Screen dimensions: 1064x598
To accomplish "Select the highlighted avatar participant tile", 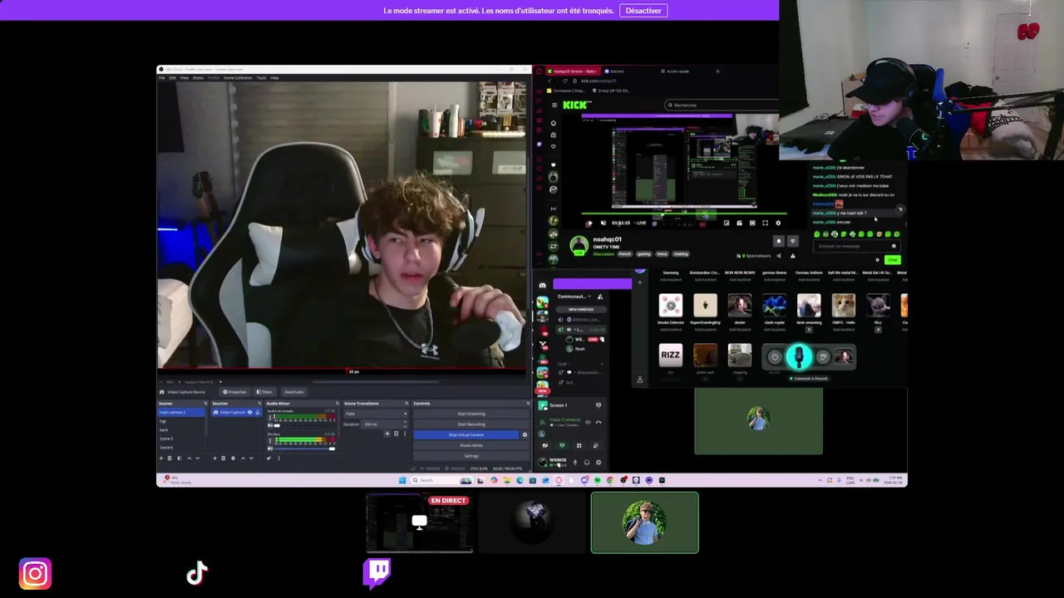I will pyautogui.click(x=645, y=522).
